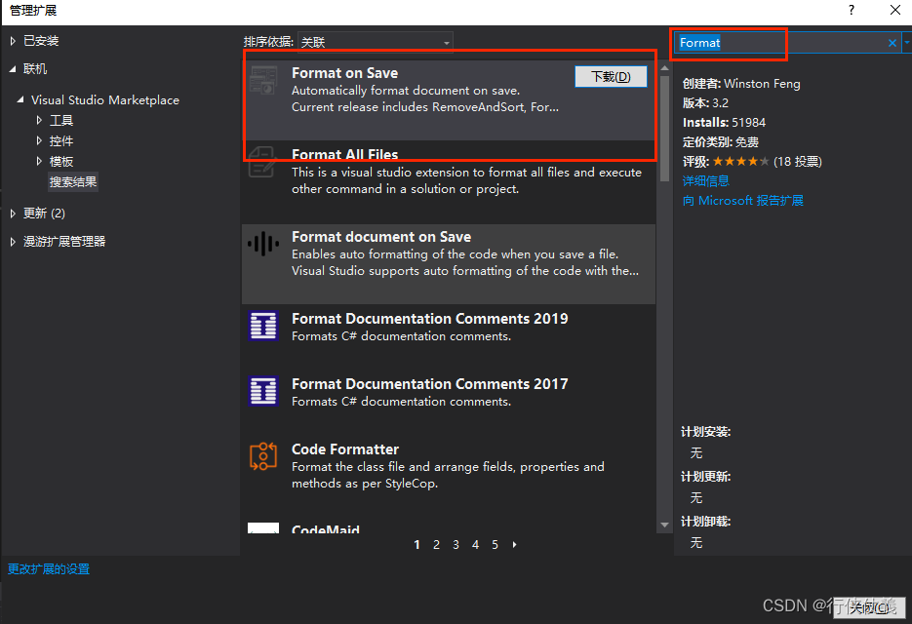Click the 版本: 3.2 text
912x624 pixels.
[x=705, y=103]
